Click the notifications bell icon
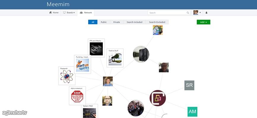 point(207,13)
